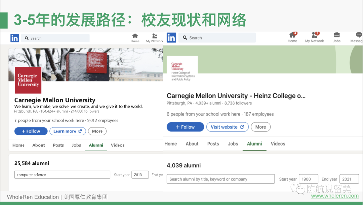The width and height of the screenshot is (363, 205).
Task: Follow Carnegie Mellon University page
Action: (31, 131)
